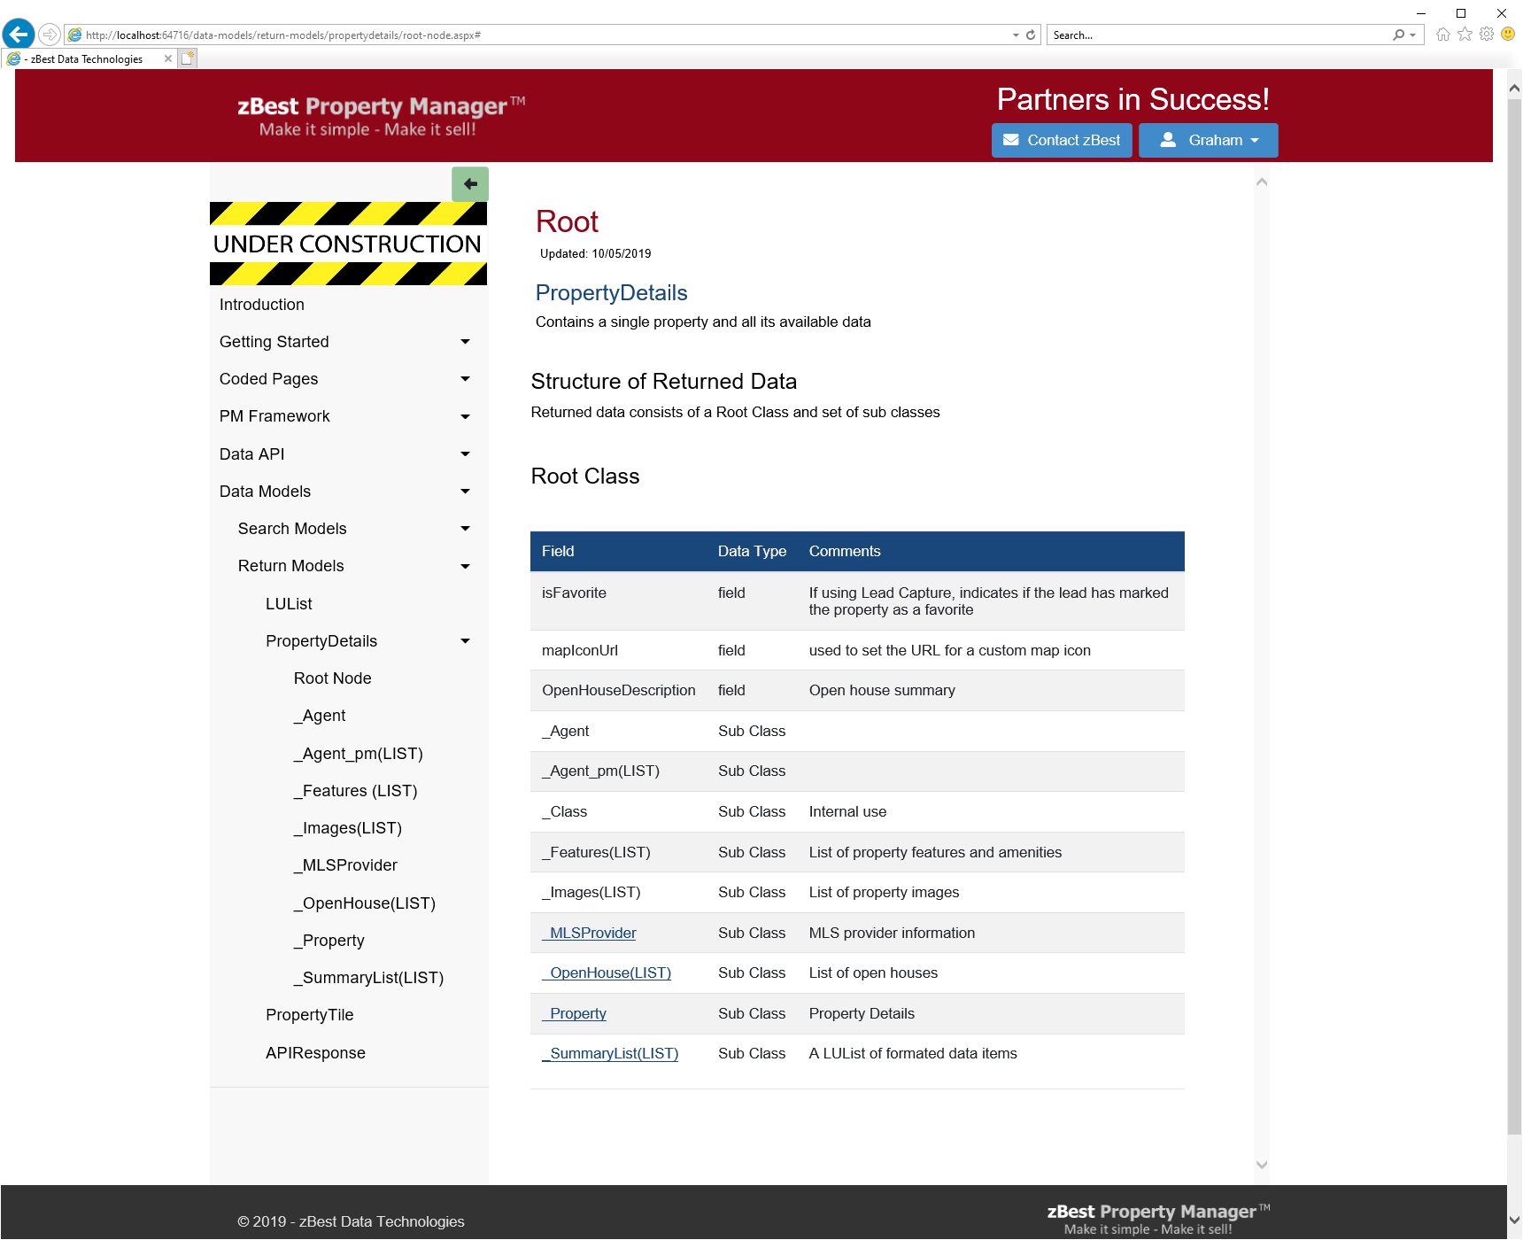Select the zBest Data Technologies tab
Viewport: 1523px width, 1240px height.
(x=86, y=59)
